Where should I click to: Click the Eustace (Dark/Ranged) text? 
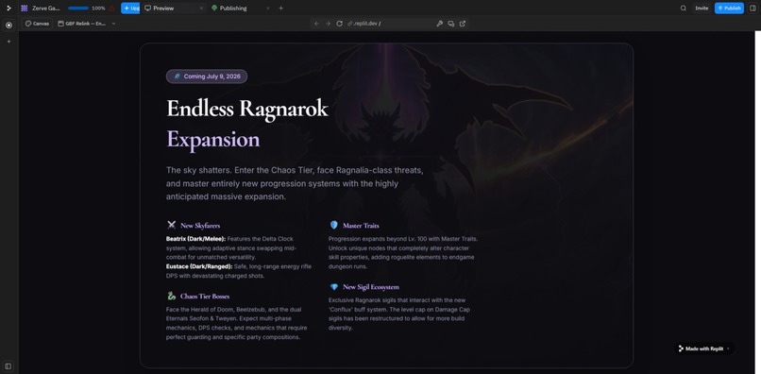[x=199, y=266]
